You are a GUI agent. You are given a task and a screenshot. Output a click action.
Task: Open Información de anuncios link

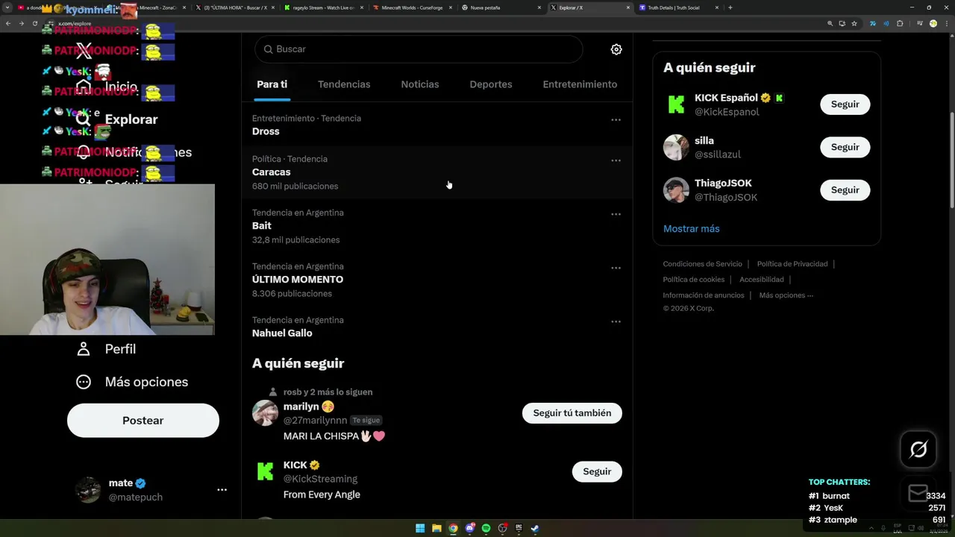(x=704, y=295)
